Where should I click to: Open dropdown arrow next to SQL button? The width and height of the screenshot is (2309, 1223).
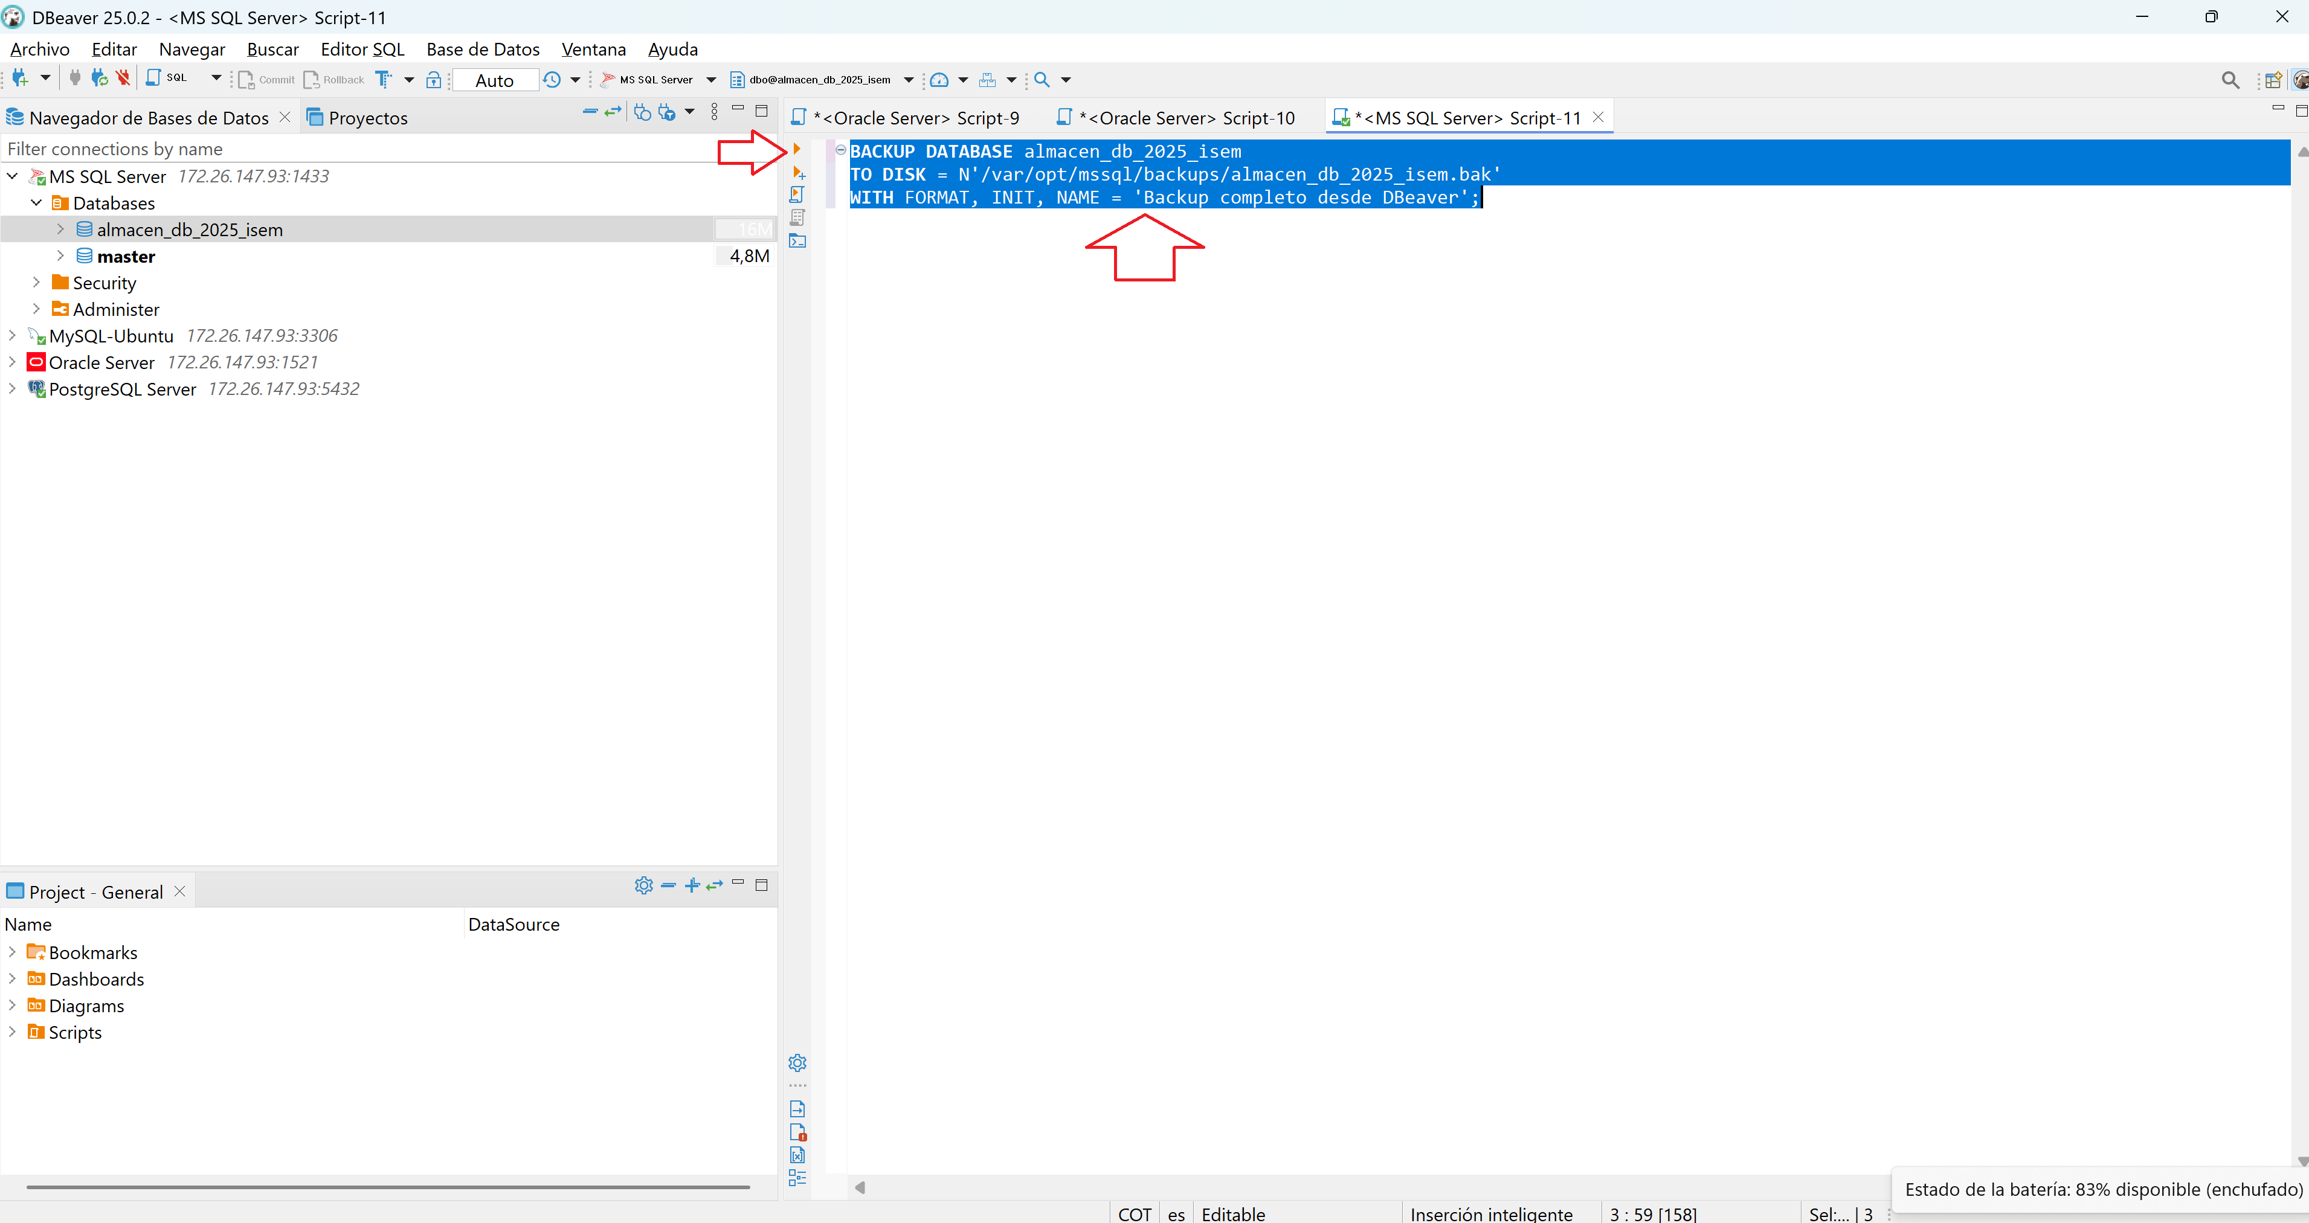[x=216, y=79]
